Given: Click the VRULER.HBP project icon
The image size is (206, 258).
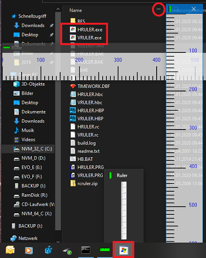Looking at the screenshot, I should coord(73,118).
